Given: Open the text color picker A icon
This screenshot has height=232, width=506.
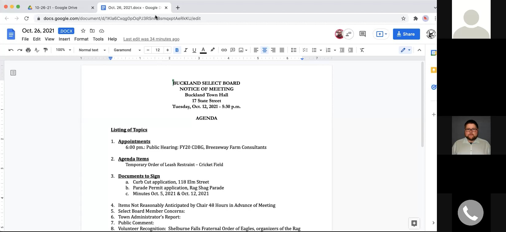Looking at the screenshot, I should point(203,50).
